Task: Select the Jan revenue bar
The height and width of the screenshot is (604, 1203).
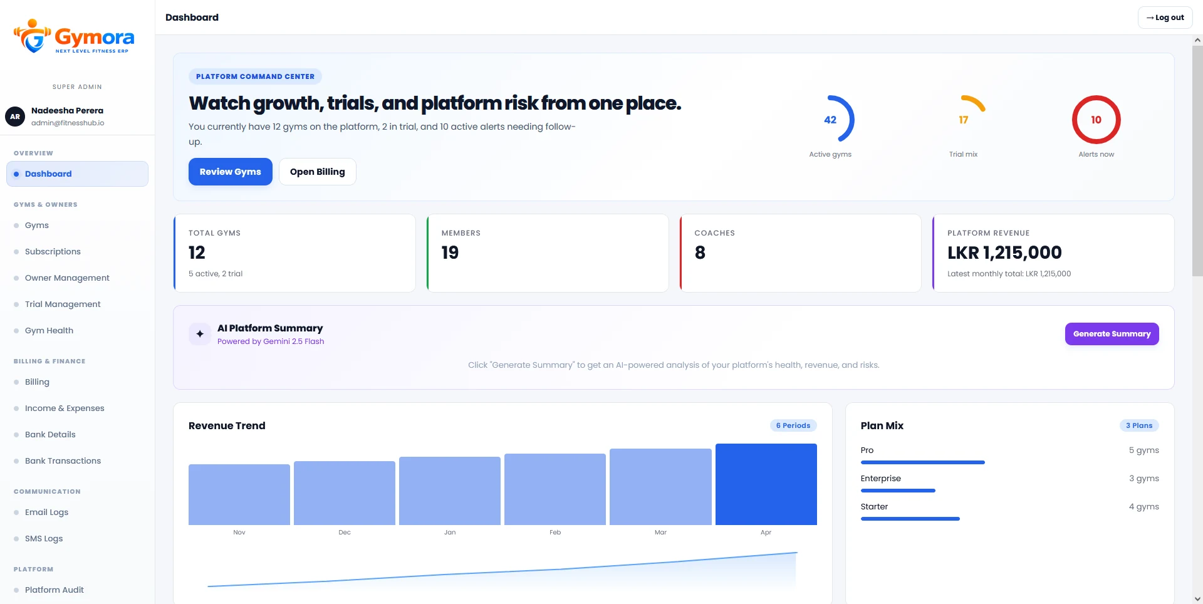Action: pos(450,491)
